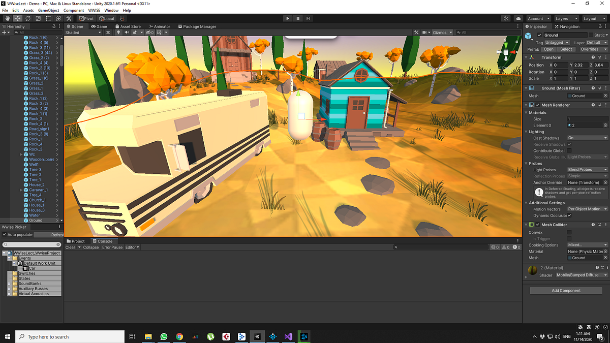
Task: Select the Rotate tool
Action: click(27, 18)
